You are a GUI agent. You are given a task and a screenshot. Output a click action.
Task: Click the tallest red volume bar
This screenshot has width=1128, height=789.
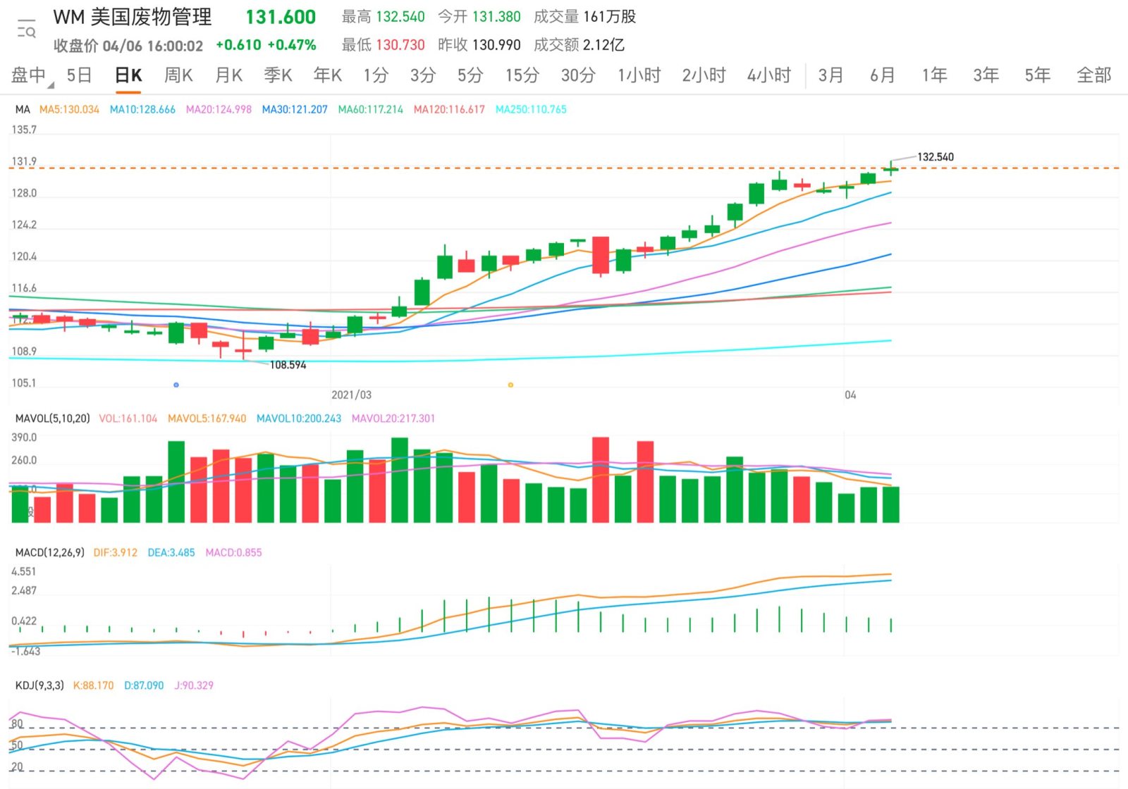tap(601, 480)
